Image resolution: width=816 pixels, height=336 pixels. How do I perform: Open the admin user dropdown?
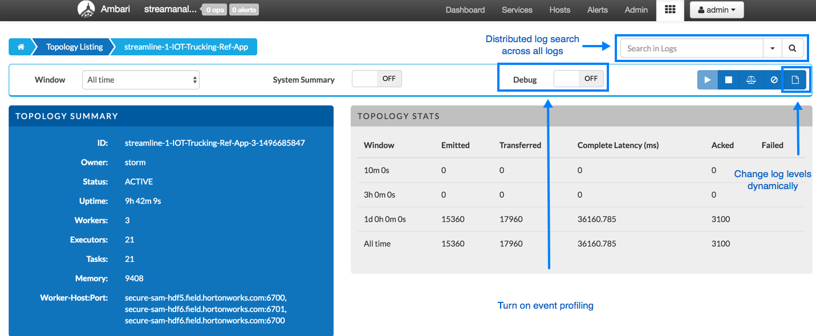(x=716, y=10)
